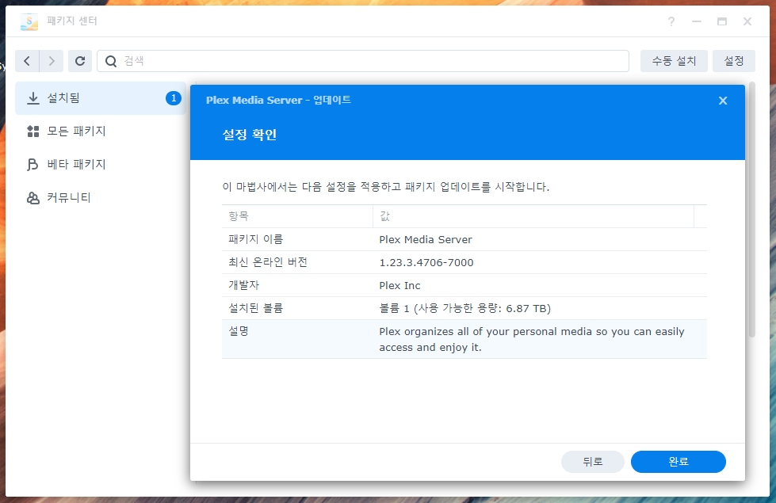Focus the 검색 search field
This screenshot has height=503, width=776.
tap(363, 61)
